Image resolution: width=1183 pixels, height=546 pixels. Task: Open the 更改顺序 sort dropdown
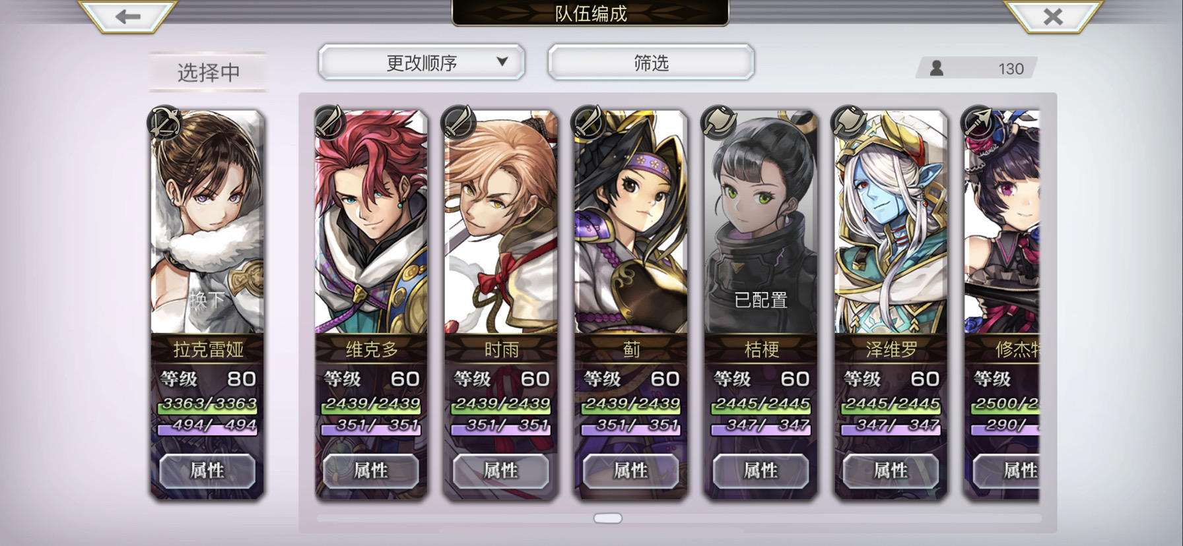422,63
